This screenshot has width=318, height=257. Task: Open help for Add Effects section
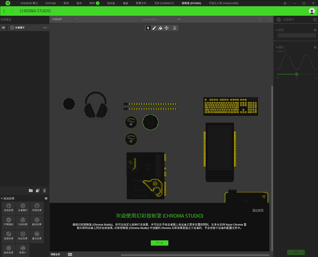coord(46,198)
